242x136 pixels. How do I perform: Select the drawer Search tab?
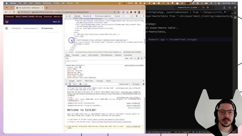pyautogui.click(x=79, y=81)
